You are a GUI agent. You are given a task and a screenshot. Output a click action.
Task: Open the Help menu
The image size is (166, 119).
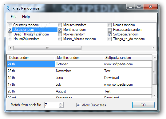tap(26, 17)
